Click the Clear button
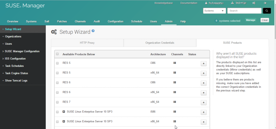The height and width of the screenshot is (129, 276). (264, 20)
